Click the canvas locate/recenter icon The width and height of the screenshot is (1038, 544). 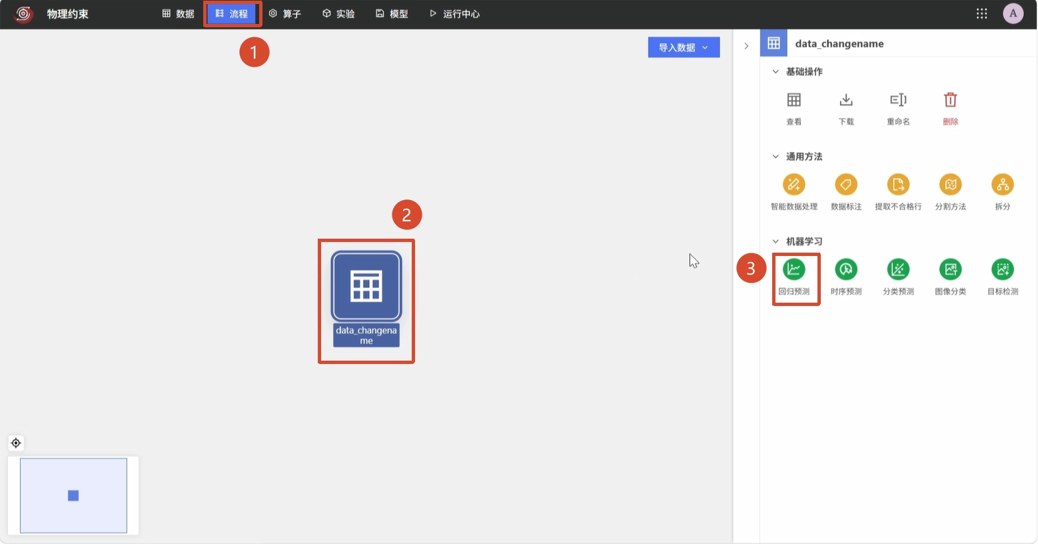tap(16, 443)
